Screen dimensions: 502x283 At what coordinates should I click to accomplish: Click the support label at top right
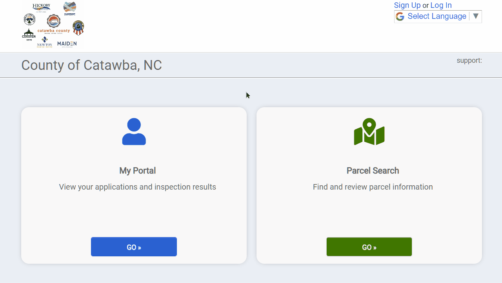pos(469,60)
